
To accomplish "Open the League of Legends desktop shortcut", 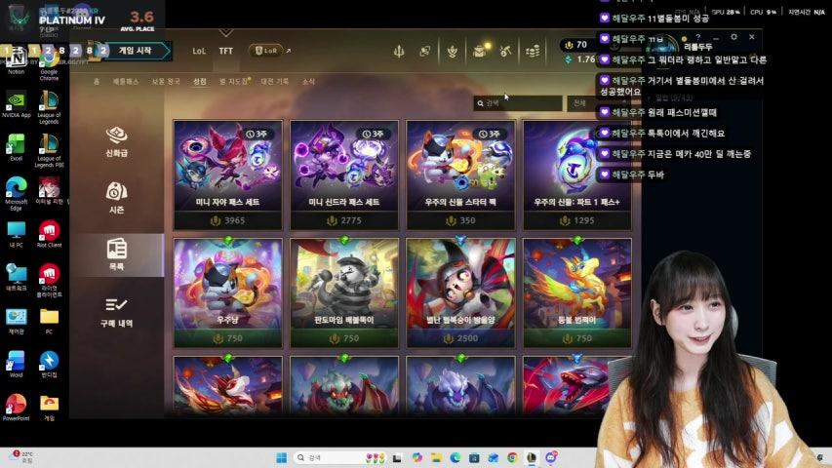I will 49,107.
